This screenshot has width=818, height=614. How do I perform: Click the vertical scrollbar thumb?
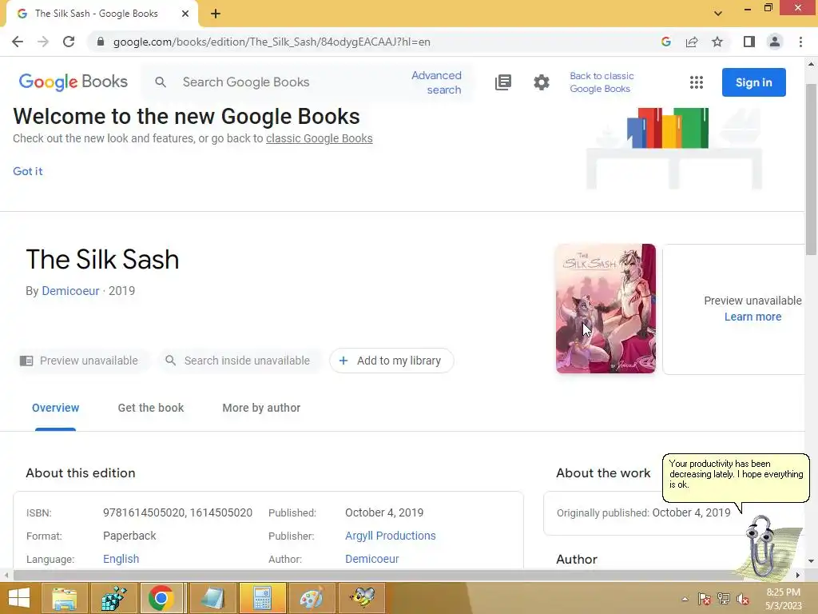click(811, 169)
